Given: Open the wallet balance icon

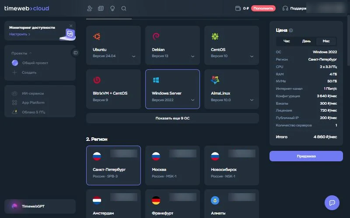Looking at the screenshot, I should point(238,8).
